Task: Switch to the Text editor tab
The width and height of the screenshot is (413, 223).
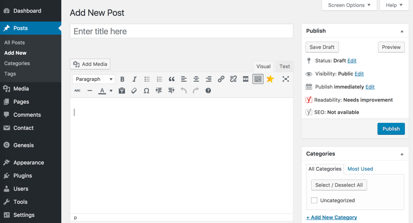Action: click(x=284, y=67)
